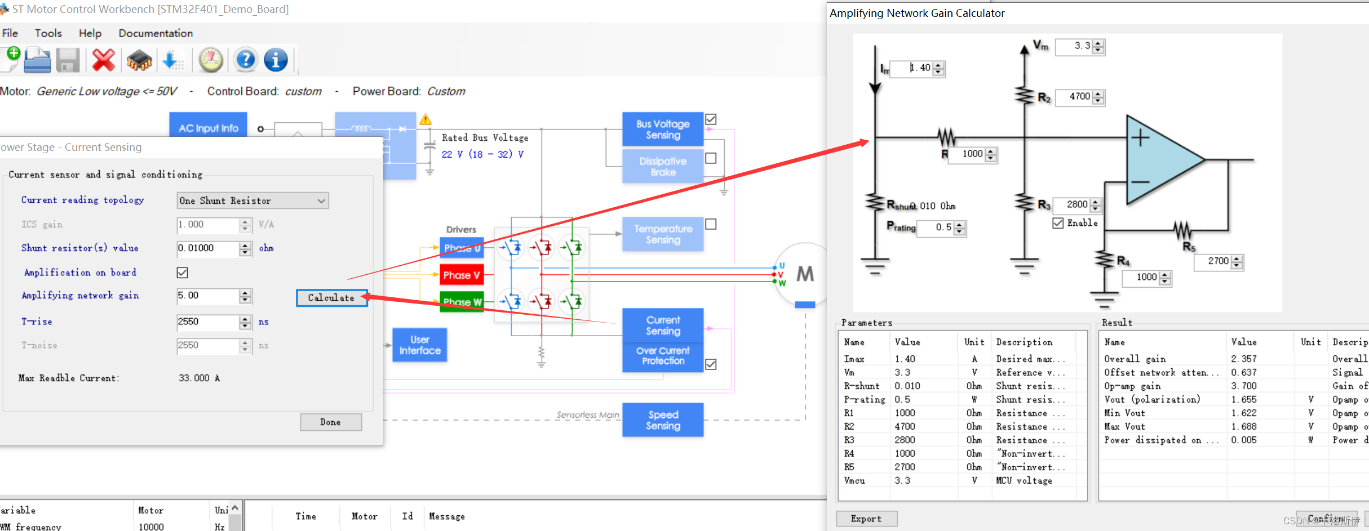Open the Bus Voltage Sensing block
This screenshot has width=1369, height=531.
click(x=663, y=130)
